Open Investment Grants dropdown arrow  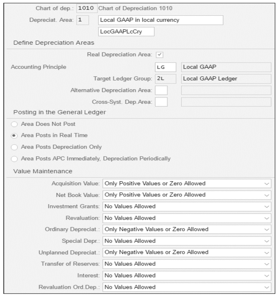point(267,207)
